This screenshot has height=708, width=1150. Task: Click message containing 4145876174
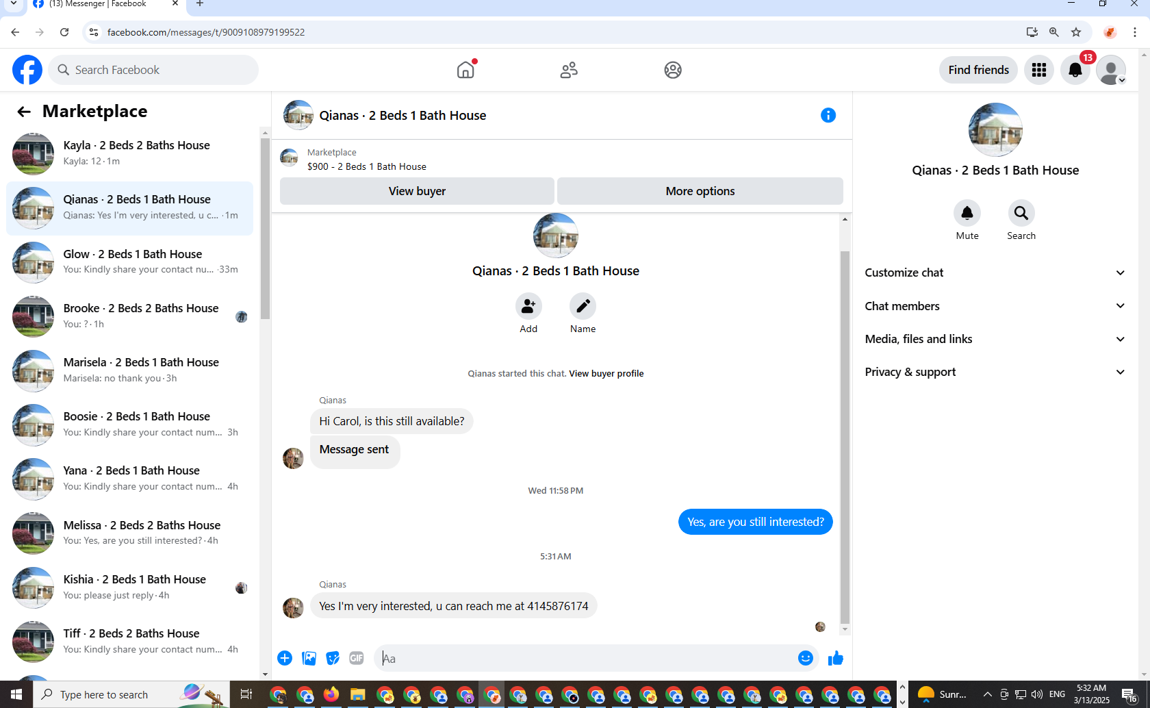(x=453, y=606)
